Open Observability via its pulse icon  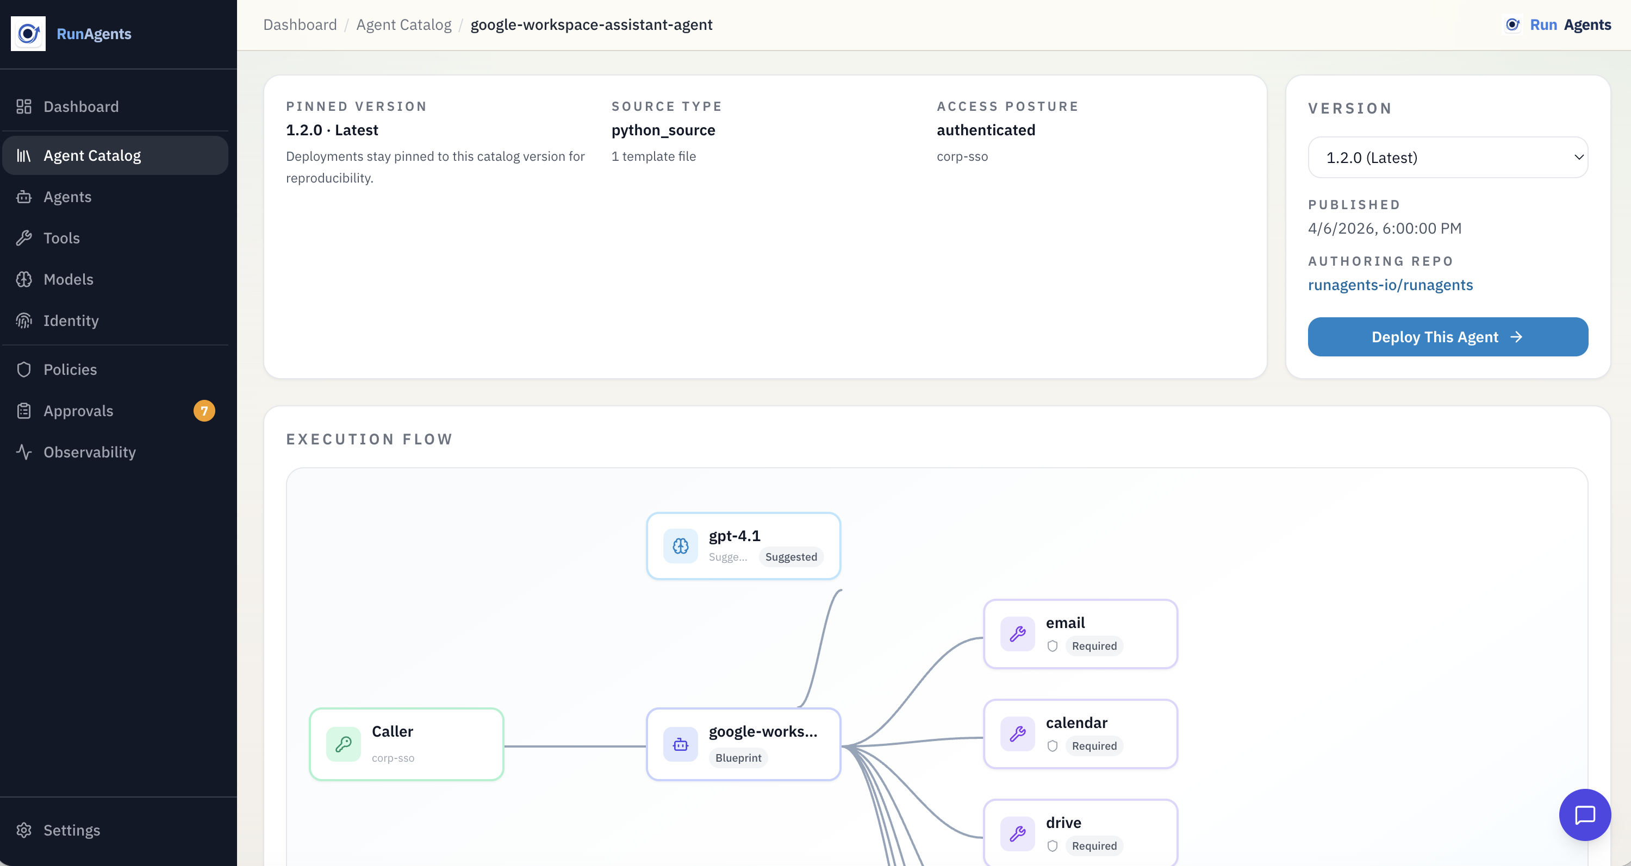tap(24, 451)
